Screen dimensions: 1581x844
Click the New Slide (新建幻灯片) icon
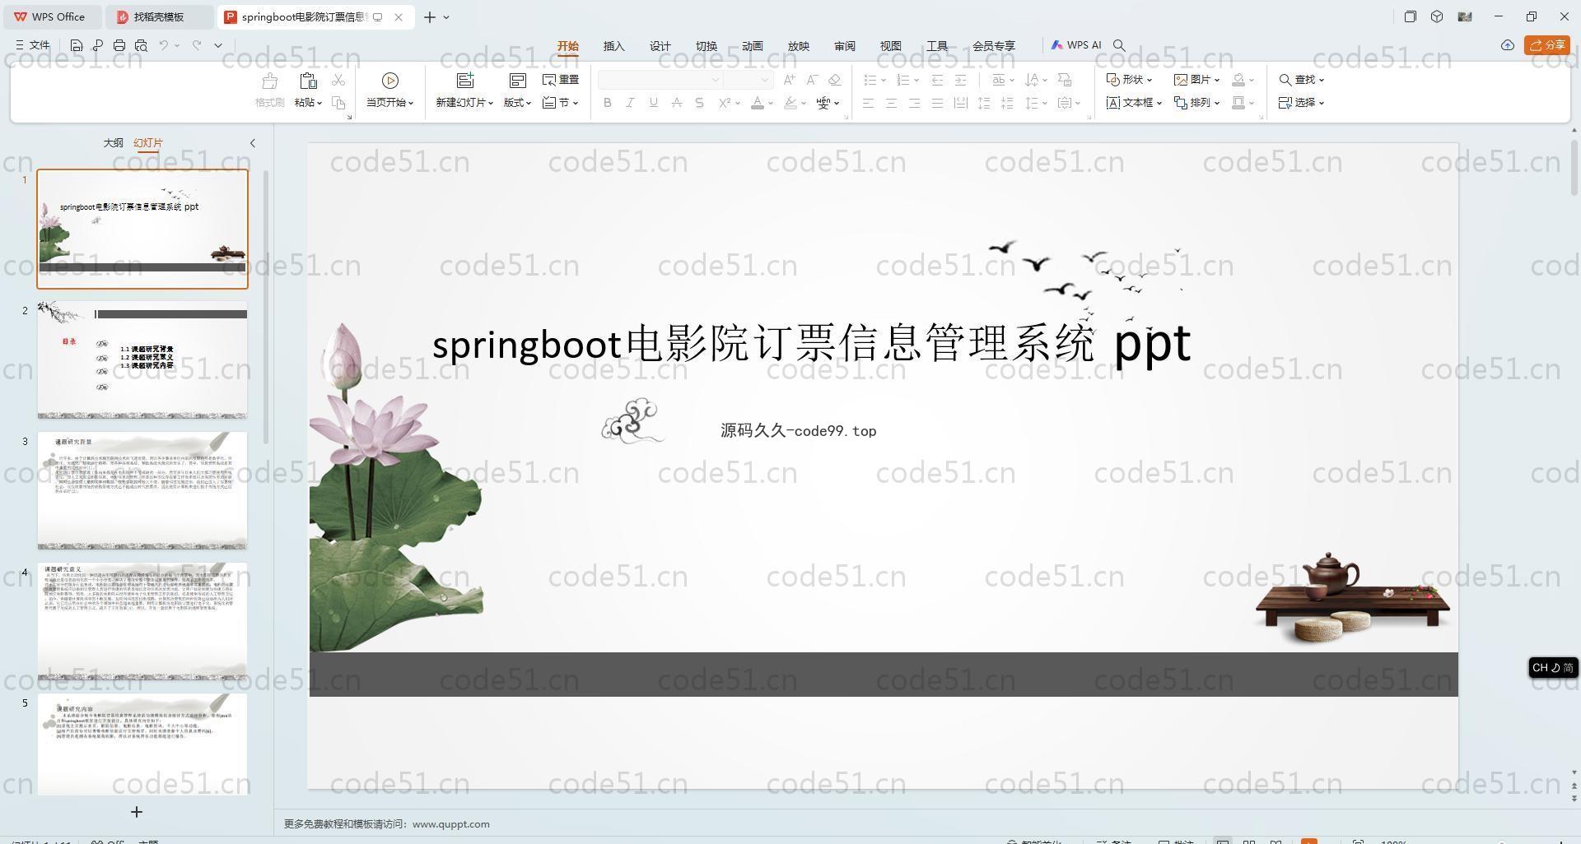[465, 81]
